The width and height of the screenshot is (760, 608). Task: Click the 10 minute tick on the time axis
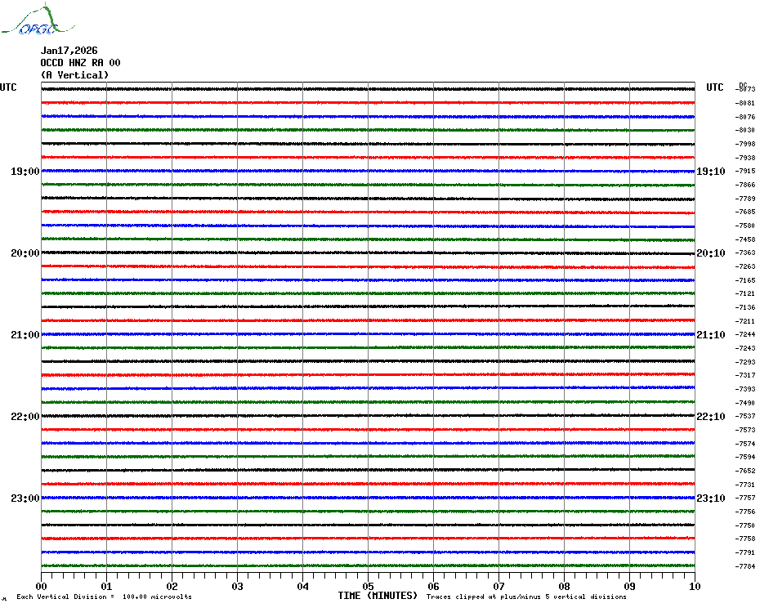[694, 586]
